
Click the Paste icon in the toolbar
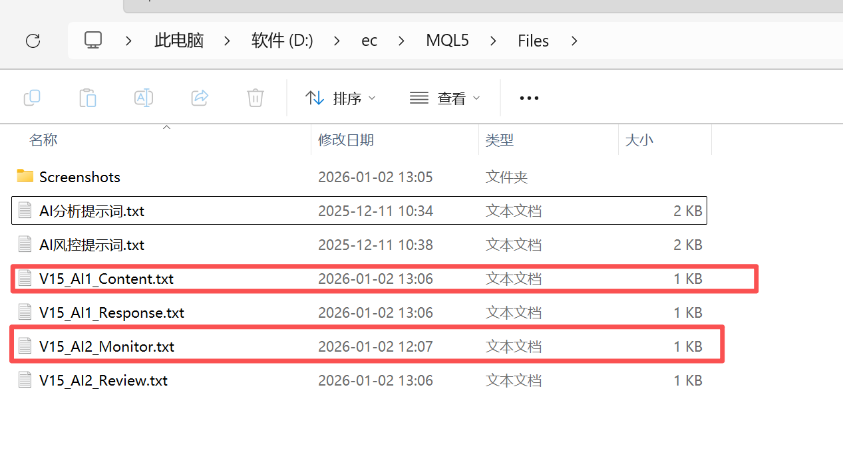pyautogui.click(x=87, y=97)
